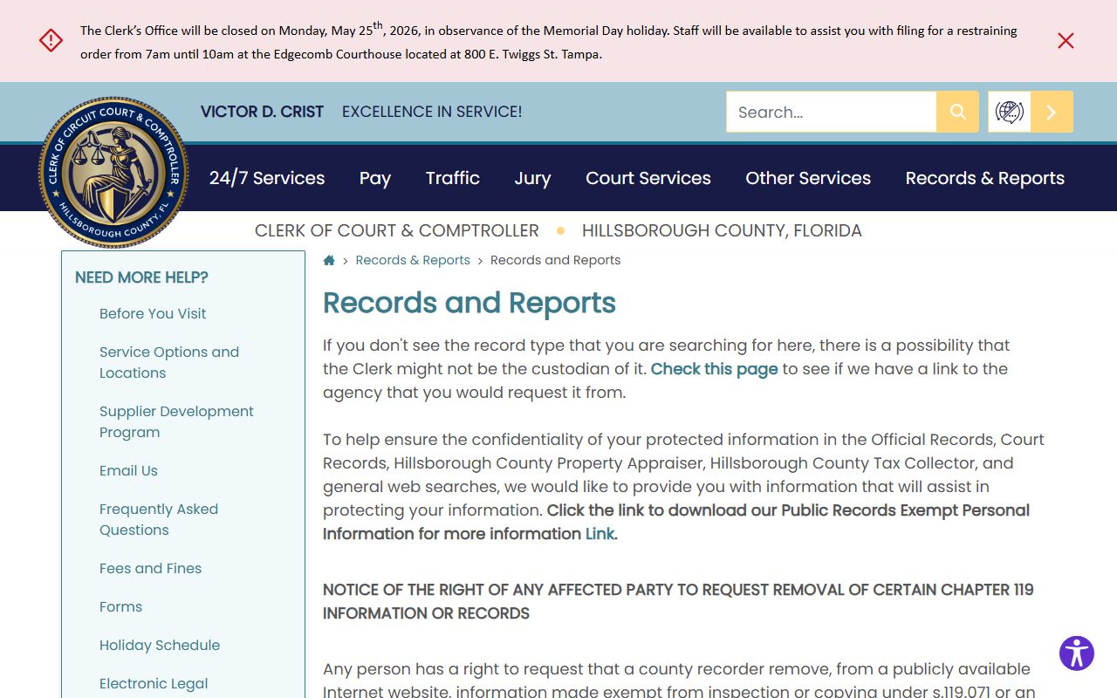Open the Pay menu
This screenshot has height=698, width=1117.
pyautogui.click(x=375, y=178)
